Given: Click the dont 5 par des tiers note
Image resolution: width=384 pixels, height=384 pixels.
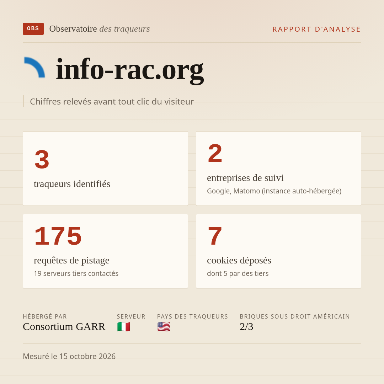Looking at the screenshot, I should point(238,273).
